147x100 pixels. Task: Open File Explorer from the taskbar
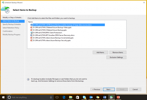(x=71, y=97)
